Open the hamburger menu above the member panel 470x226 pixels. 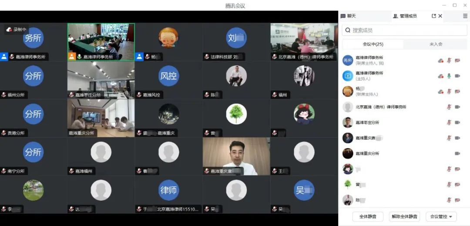[465, 16]
